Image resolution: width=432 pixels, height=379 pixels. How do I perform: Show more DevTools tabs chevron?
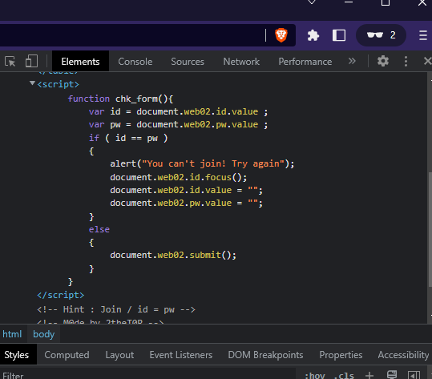[x=352, y=61]
